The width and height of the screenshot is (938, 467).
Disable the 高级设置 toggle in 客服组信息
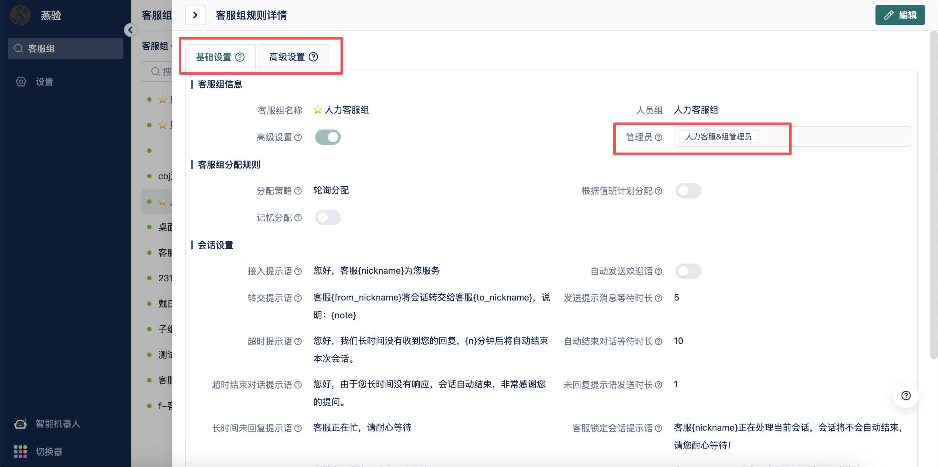[328, 137]
